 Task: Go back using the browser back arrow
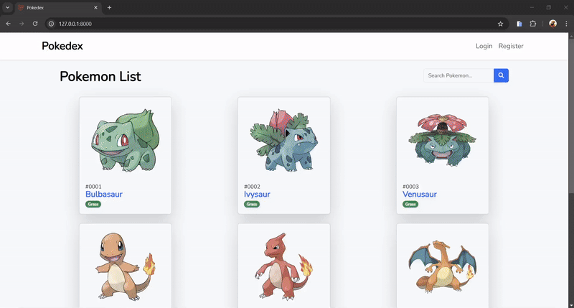click(8, 24)
